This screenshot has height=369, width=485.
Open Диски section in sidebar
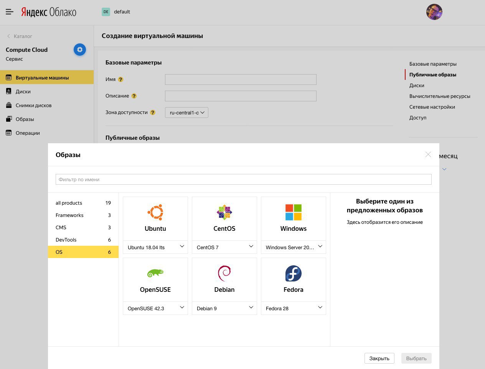(x=47, y=91)
